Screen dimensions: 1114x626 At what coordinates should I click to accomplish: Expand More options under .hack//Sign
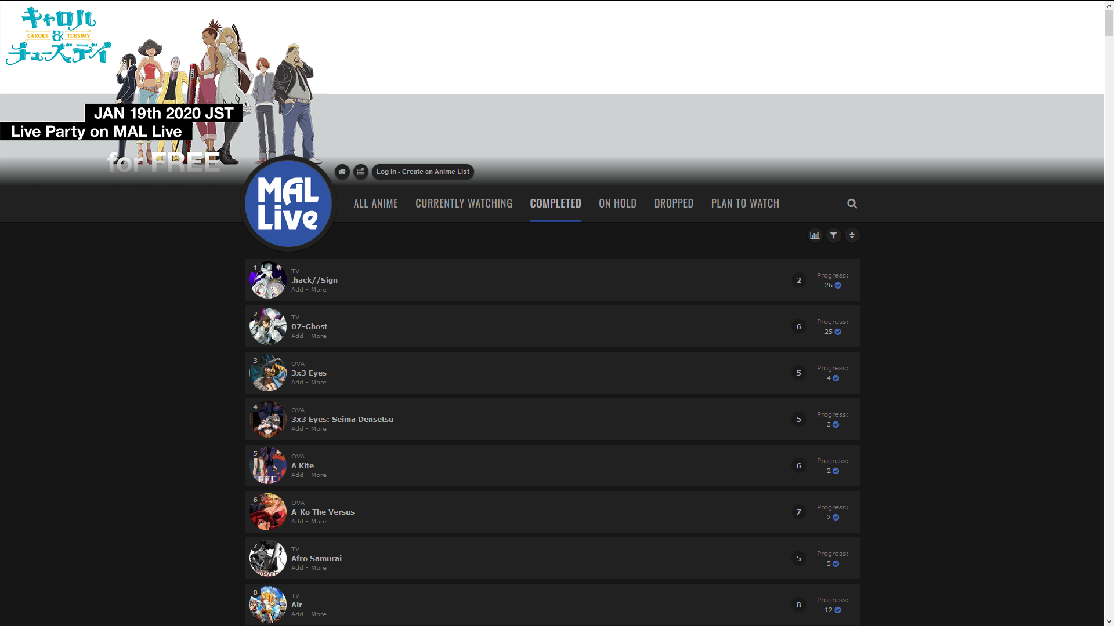tap(319, 290)
